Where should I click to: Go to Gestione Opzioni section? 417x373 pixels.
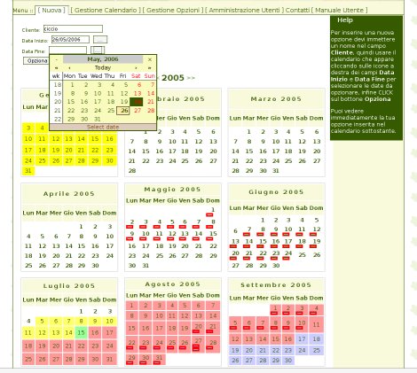point(173,11)
